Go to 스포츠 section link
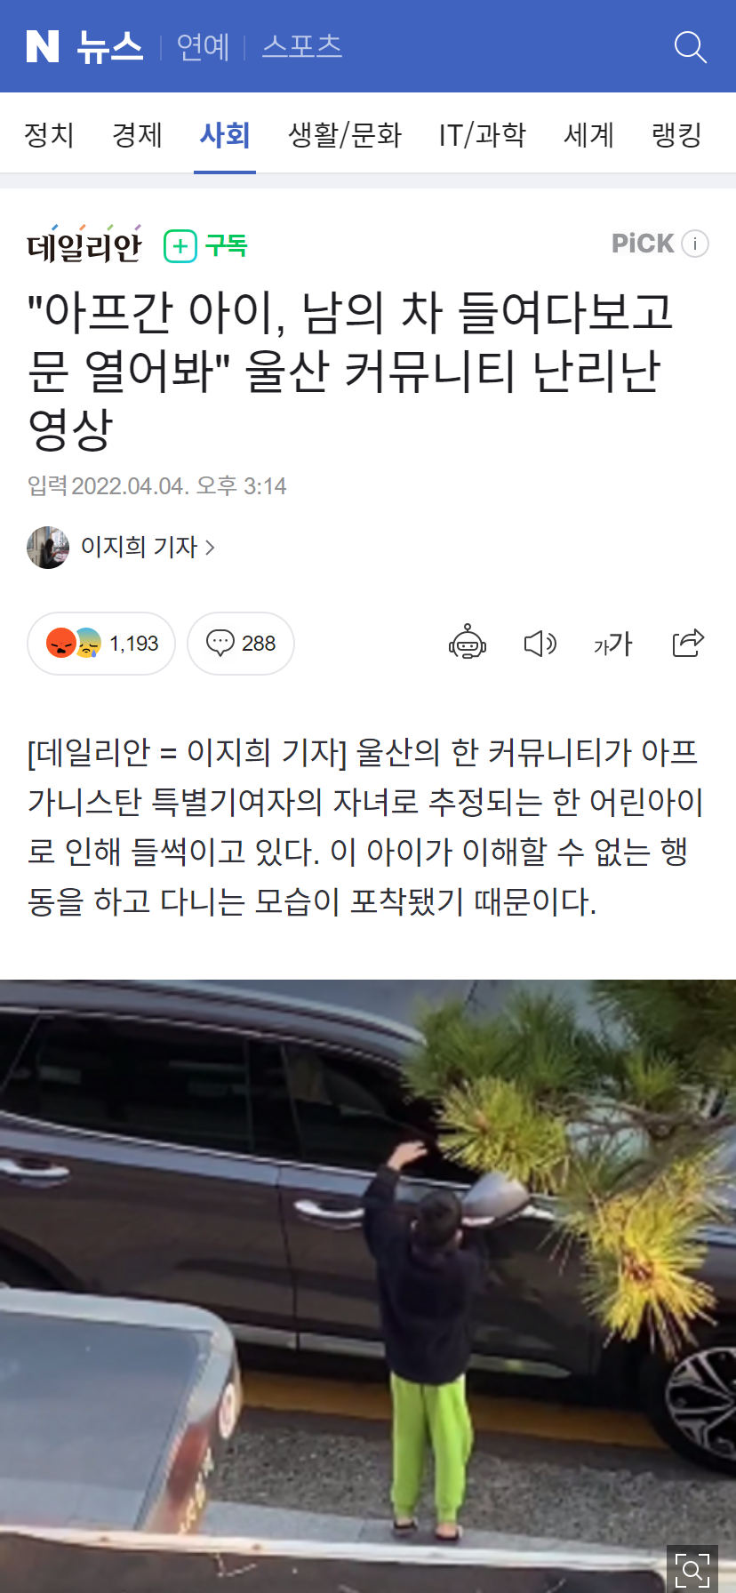Image resolution: width=736 pixels, height=1593 pixels. click(302, 47)
